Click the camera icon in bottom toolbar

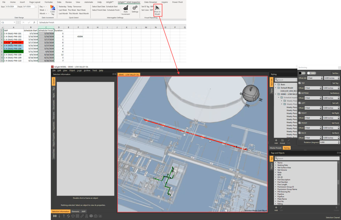click(x=95, y=216)
